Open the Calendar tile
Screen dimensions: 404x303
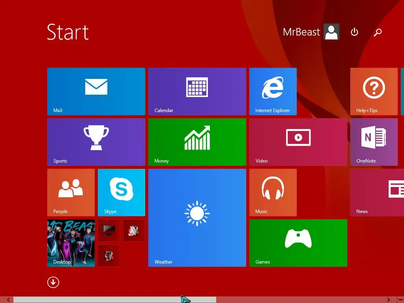[197, 91]
